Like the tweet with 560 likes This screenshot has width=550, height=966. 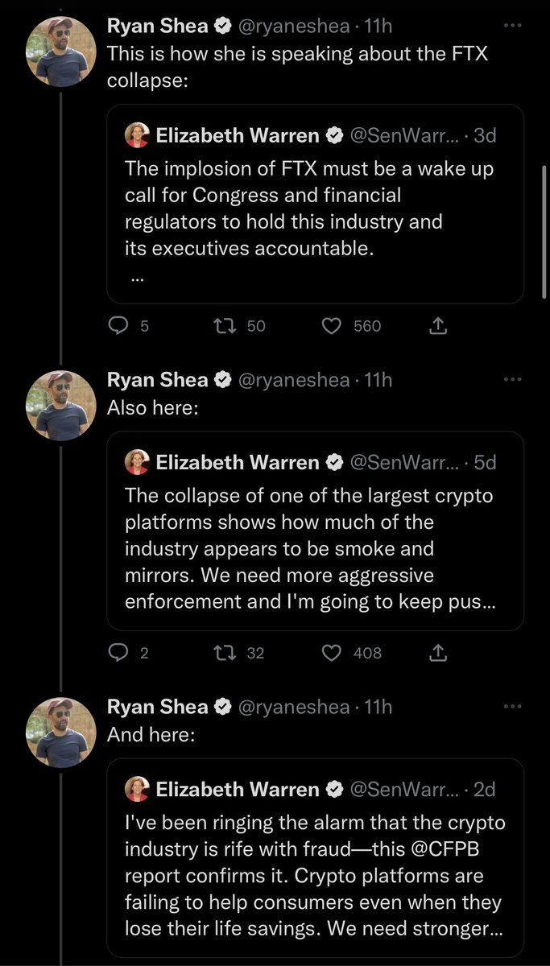(332, 326)
